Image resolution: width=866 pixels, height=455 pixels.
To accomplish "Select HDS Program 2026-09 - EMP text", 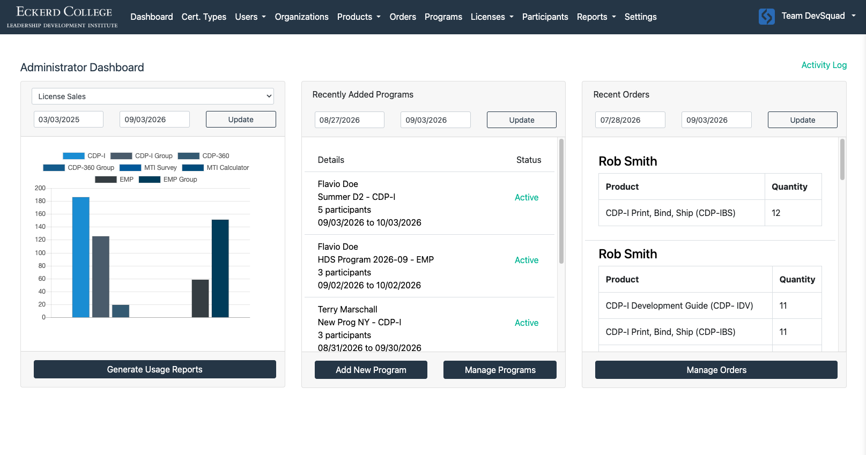I will coord(376,259).
